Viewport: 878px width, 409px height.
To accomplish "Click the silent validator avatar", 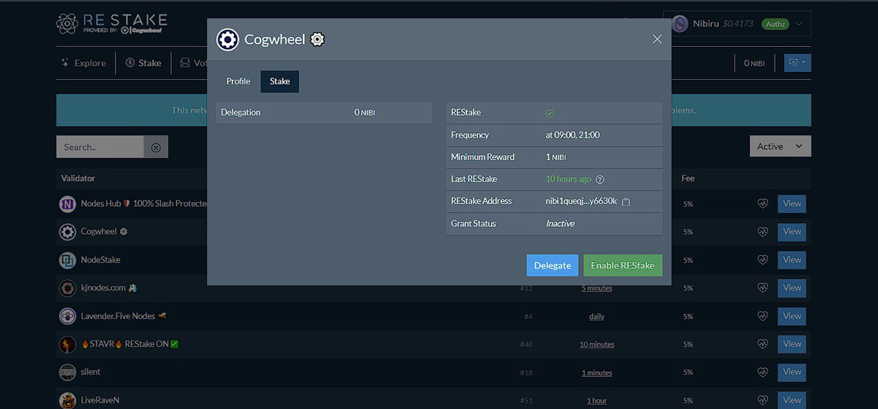I will [x=67, y=372].
